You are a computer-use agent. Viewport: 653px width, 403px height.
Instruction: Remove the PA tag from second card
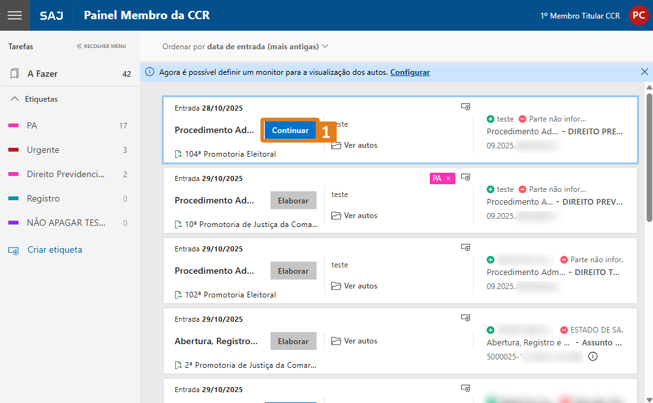tap(448, 178)
